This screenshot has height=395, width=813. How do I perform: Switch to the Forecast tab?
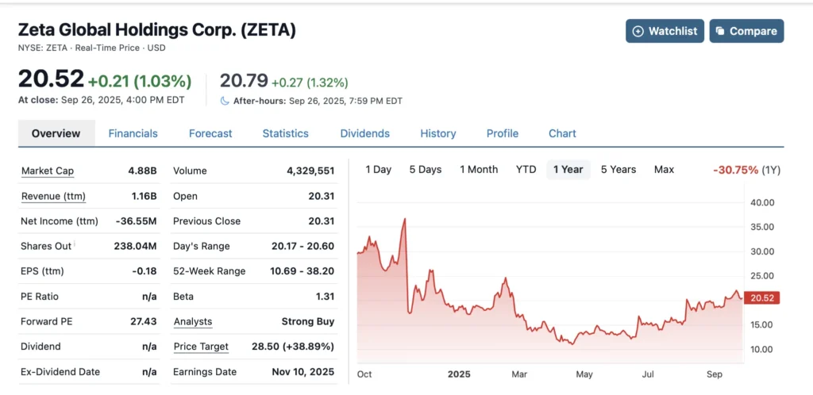coord(210,133)
